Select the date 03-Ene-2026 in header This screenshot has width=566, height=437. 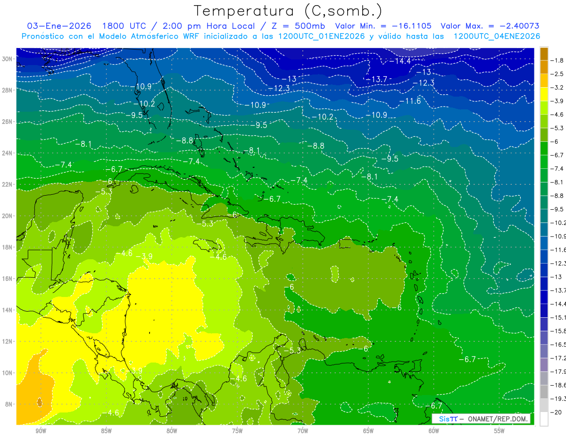pos(59,26)
